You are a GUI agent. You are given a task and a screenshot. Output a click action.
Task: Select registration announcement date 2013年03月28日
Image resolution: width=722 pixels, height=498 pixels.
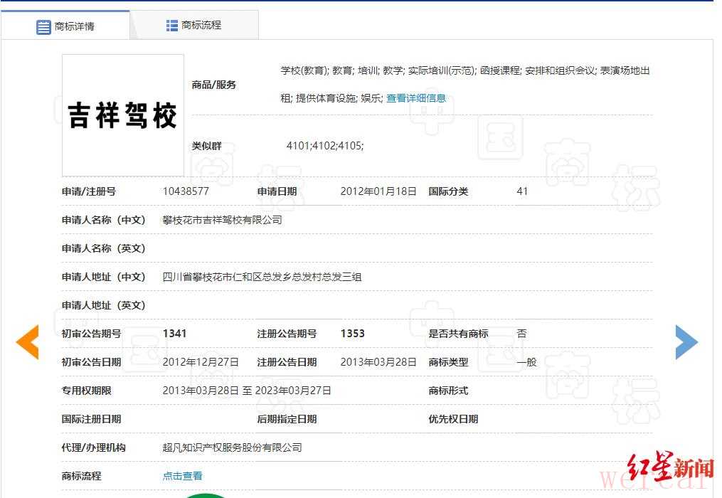(378, 362)
